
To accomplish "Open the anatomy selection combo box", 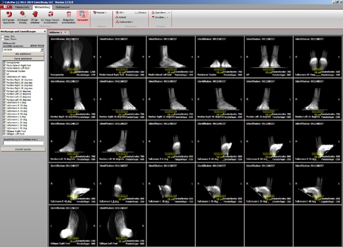I will pos(23,50).
